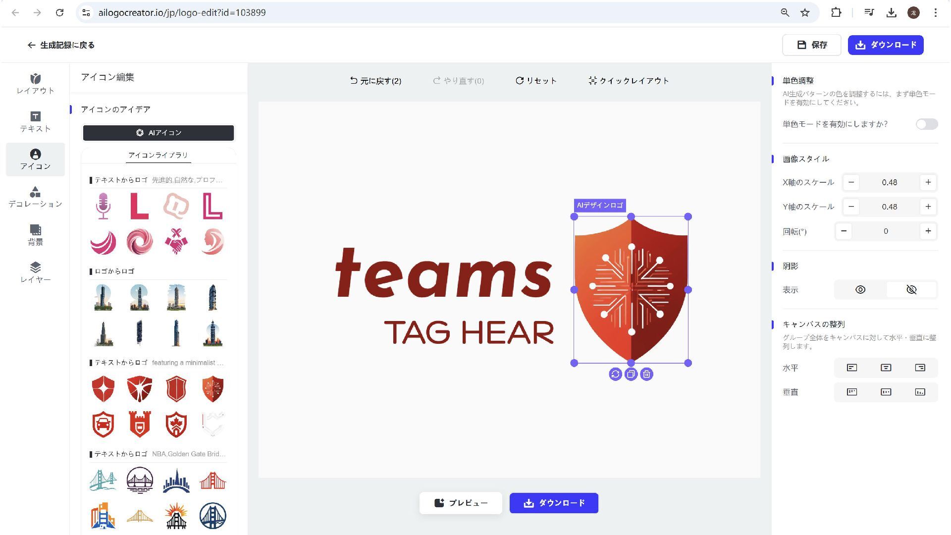Go back via 生成記録に戻る link
This screenshot has width=951, height=535.
60,45
